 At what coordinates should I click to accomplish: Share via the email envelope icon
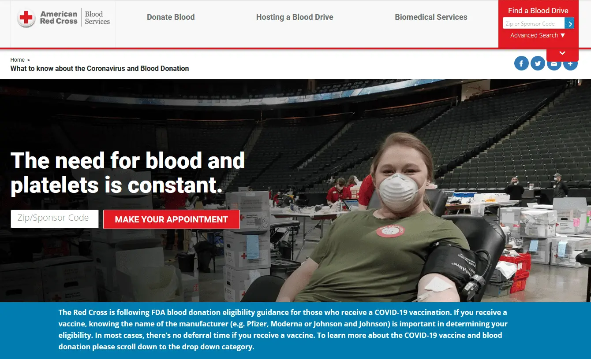click(x=554, y=64)
